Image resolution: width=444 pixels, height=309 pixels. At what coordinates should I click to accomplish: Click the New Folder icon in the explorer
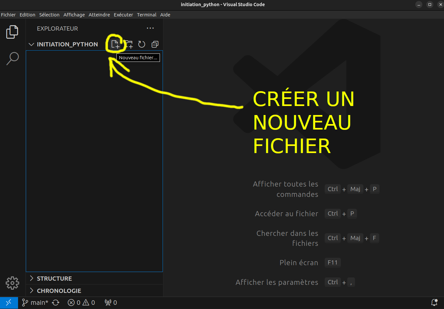tap(129, 44)
